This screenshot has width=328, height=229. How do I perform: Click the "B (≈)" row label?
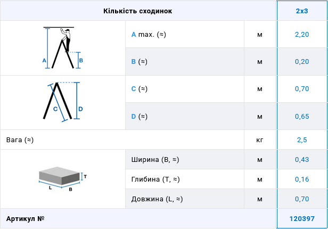pyautogui.click(x=139, y=62)
